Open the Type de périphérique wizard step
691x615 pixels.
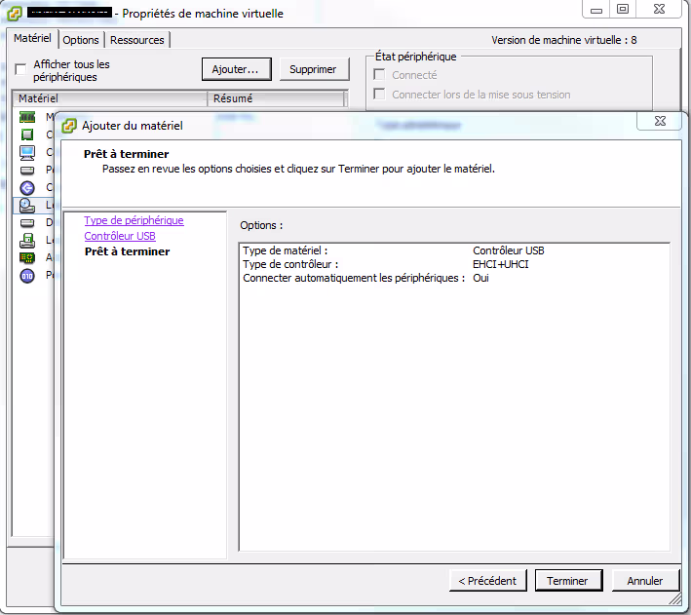[x=134, y=220]
